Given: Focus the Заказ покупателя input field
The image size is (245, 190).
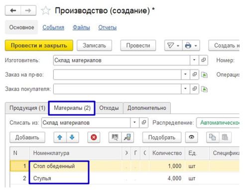Looking at the screenshot, I should tap(117, 89).
